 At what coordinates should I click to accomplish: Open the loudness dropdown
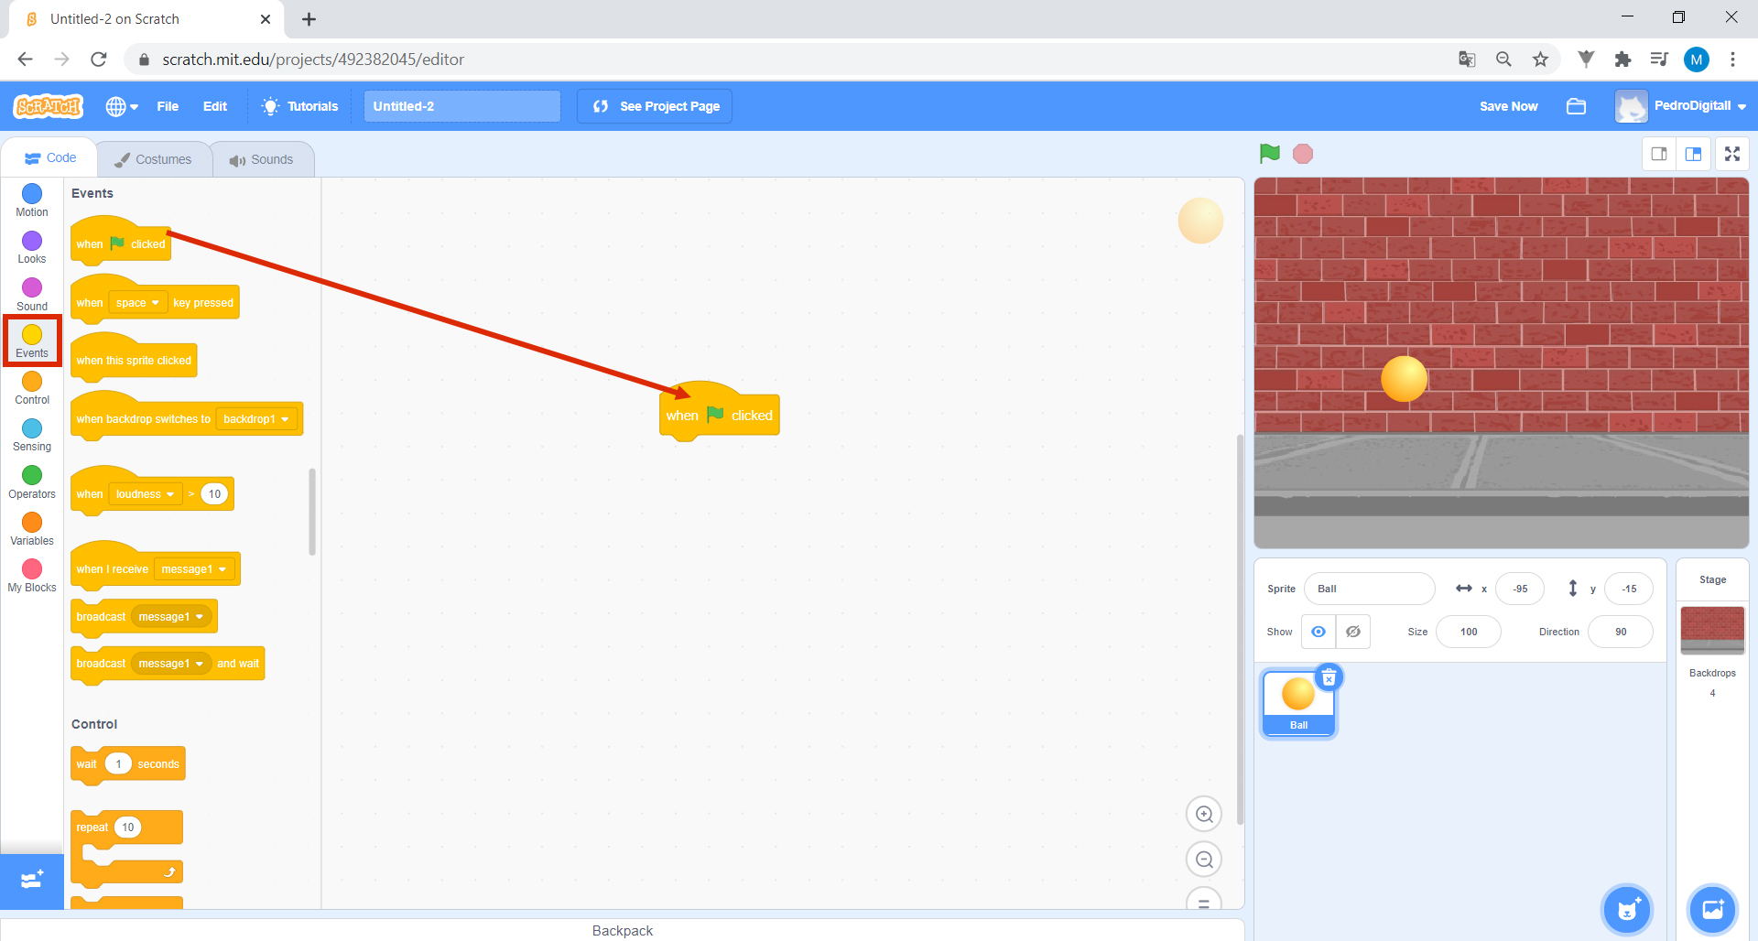[145, 494]
